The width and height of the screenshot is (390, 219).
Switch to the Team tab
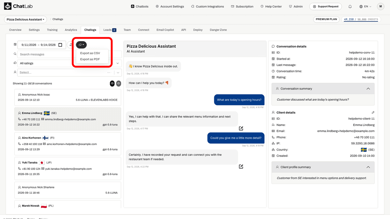click(127, 30)
